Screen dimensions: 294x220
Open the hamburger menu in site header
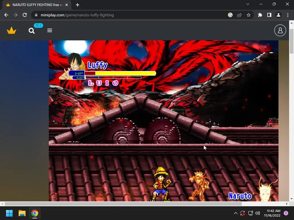pyautogui.click(x=49, y=30)
